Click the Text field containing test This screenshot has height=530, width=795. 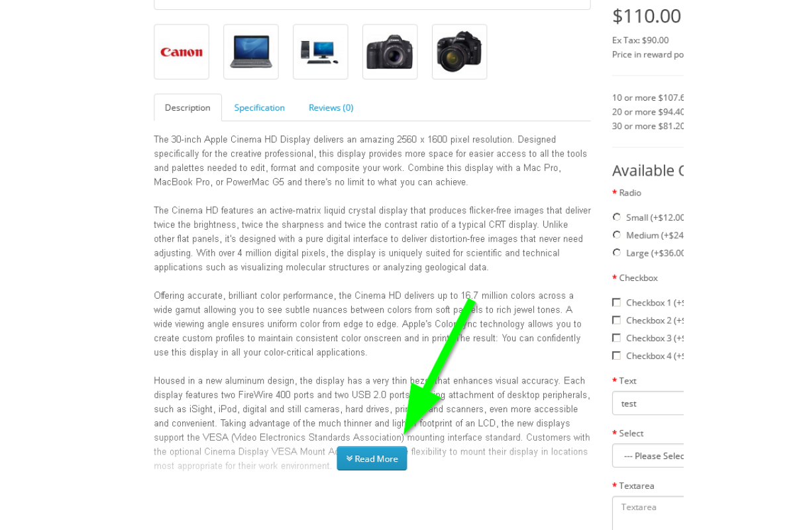pyautogui.click(x=648, y=403)
